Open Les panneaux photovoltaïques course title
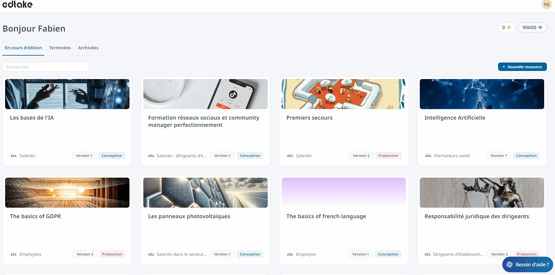The image size is (555, 275). click(189, 216)
